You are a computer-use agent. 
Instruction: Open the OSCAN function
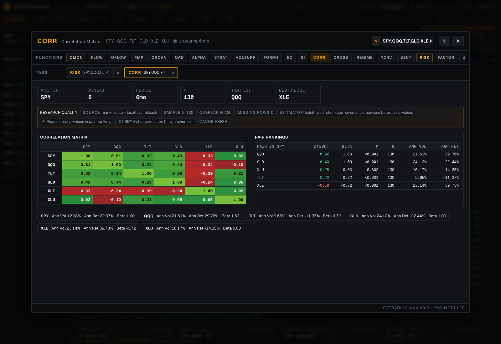tap(159, 58)
